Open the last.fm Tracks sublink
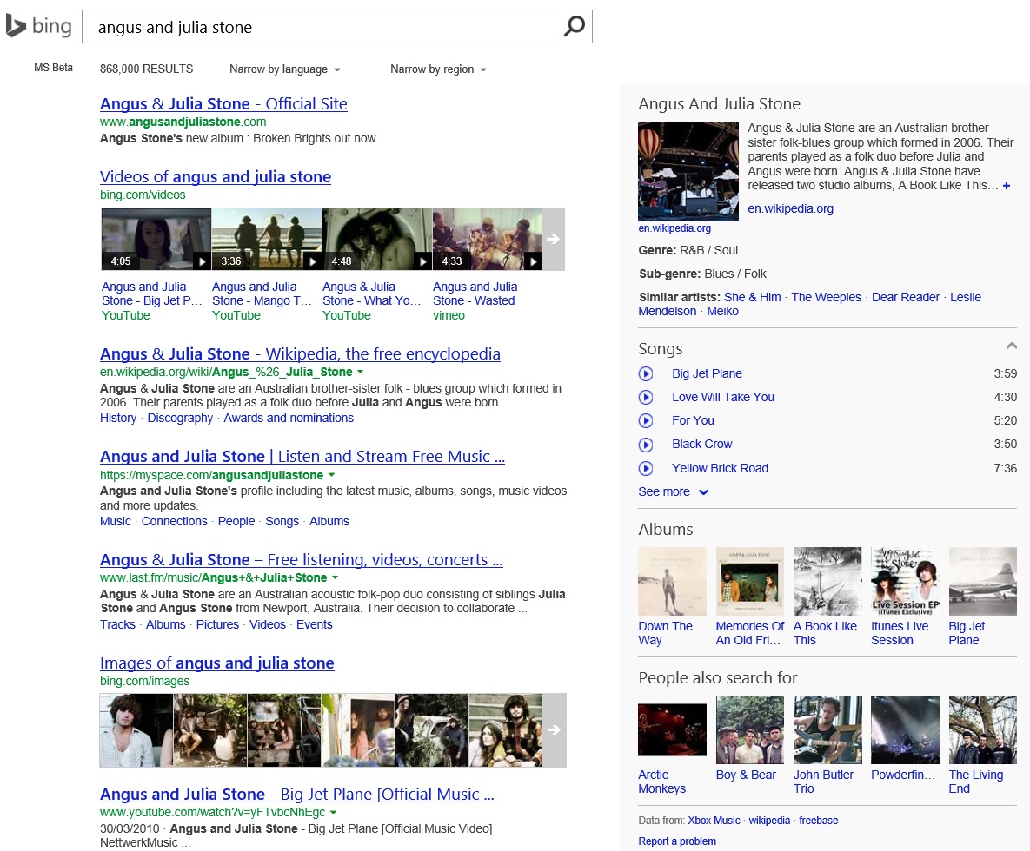The image size is (1030, 851). pyautogui.click(x=117, y=624)
